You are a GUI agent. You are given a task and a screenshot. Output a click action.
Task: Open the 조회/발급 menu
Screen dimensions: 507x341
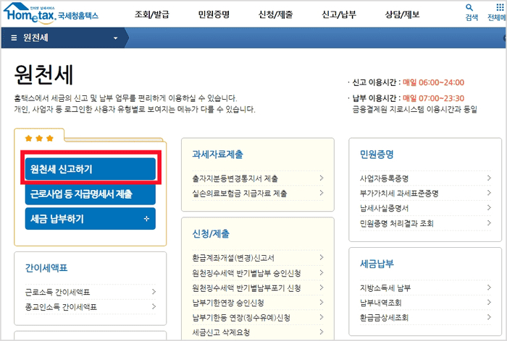pyautogui.click(x=151, y=14)
